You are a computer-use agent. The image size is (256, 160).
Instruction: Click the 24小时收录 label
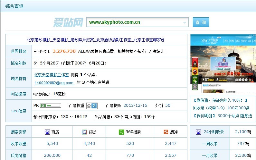[214, 132]
